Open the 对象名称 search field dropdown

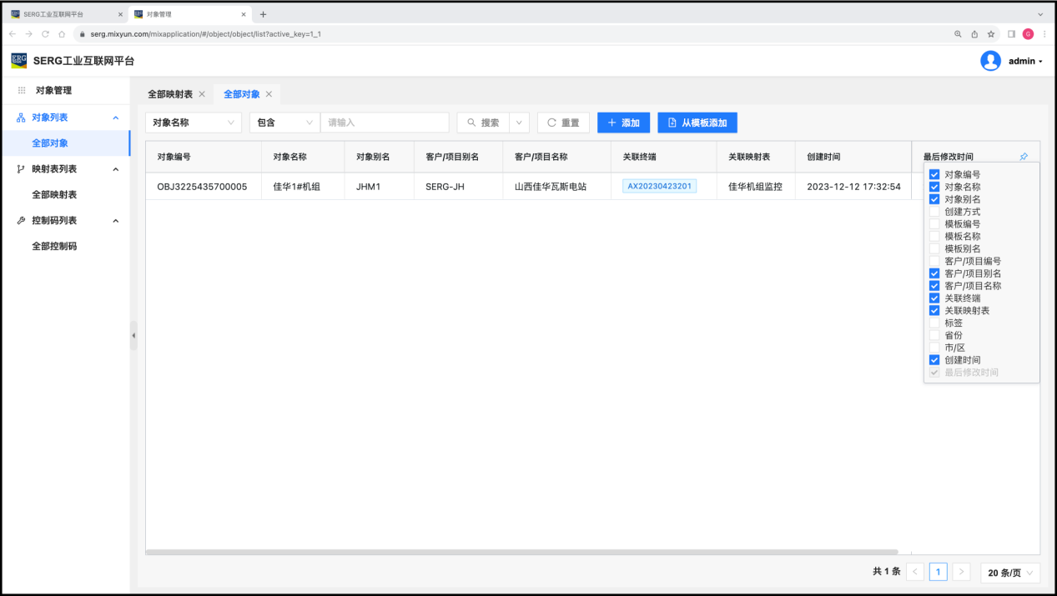click(x=194, y=123)
